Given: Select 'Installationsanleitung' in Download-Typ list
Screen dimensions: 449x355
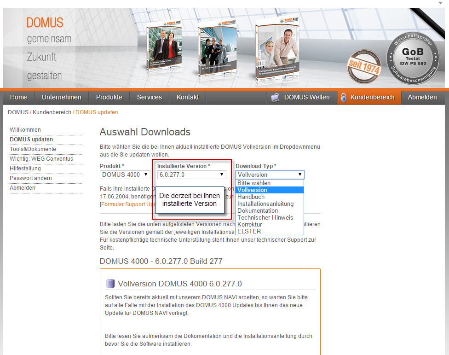Looking at the screenshot, I should [270, 204].
